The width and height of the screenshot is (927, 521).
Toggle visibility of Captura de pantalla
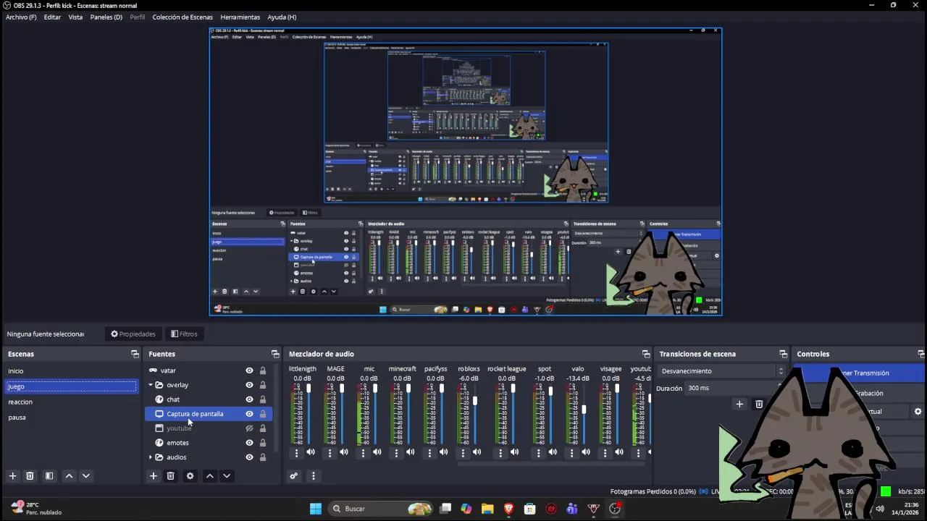click(x=249, y=414)
